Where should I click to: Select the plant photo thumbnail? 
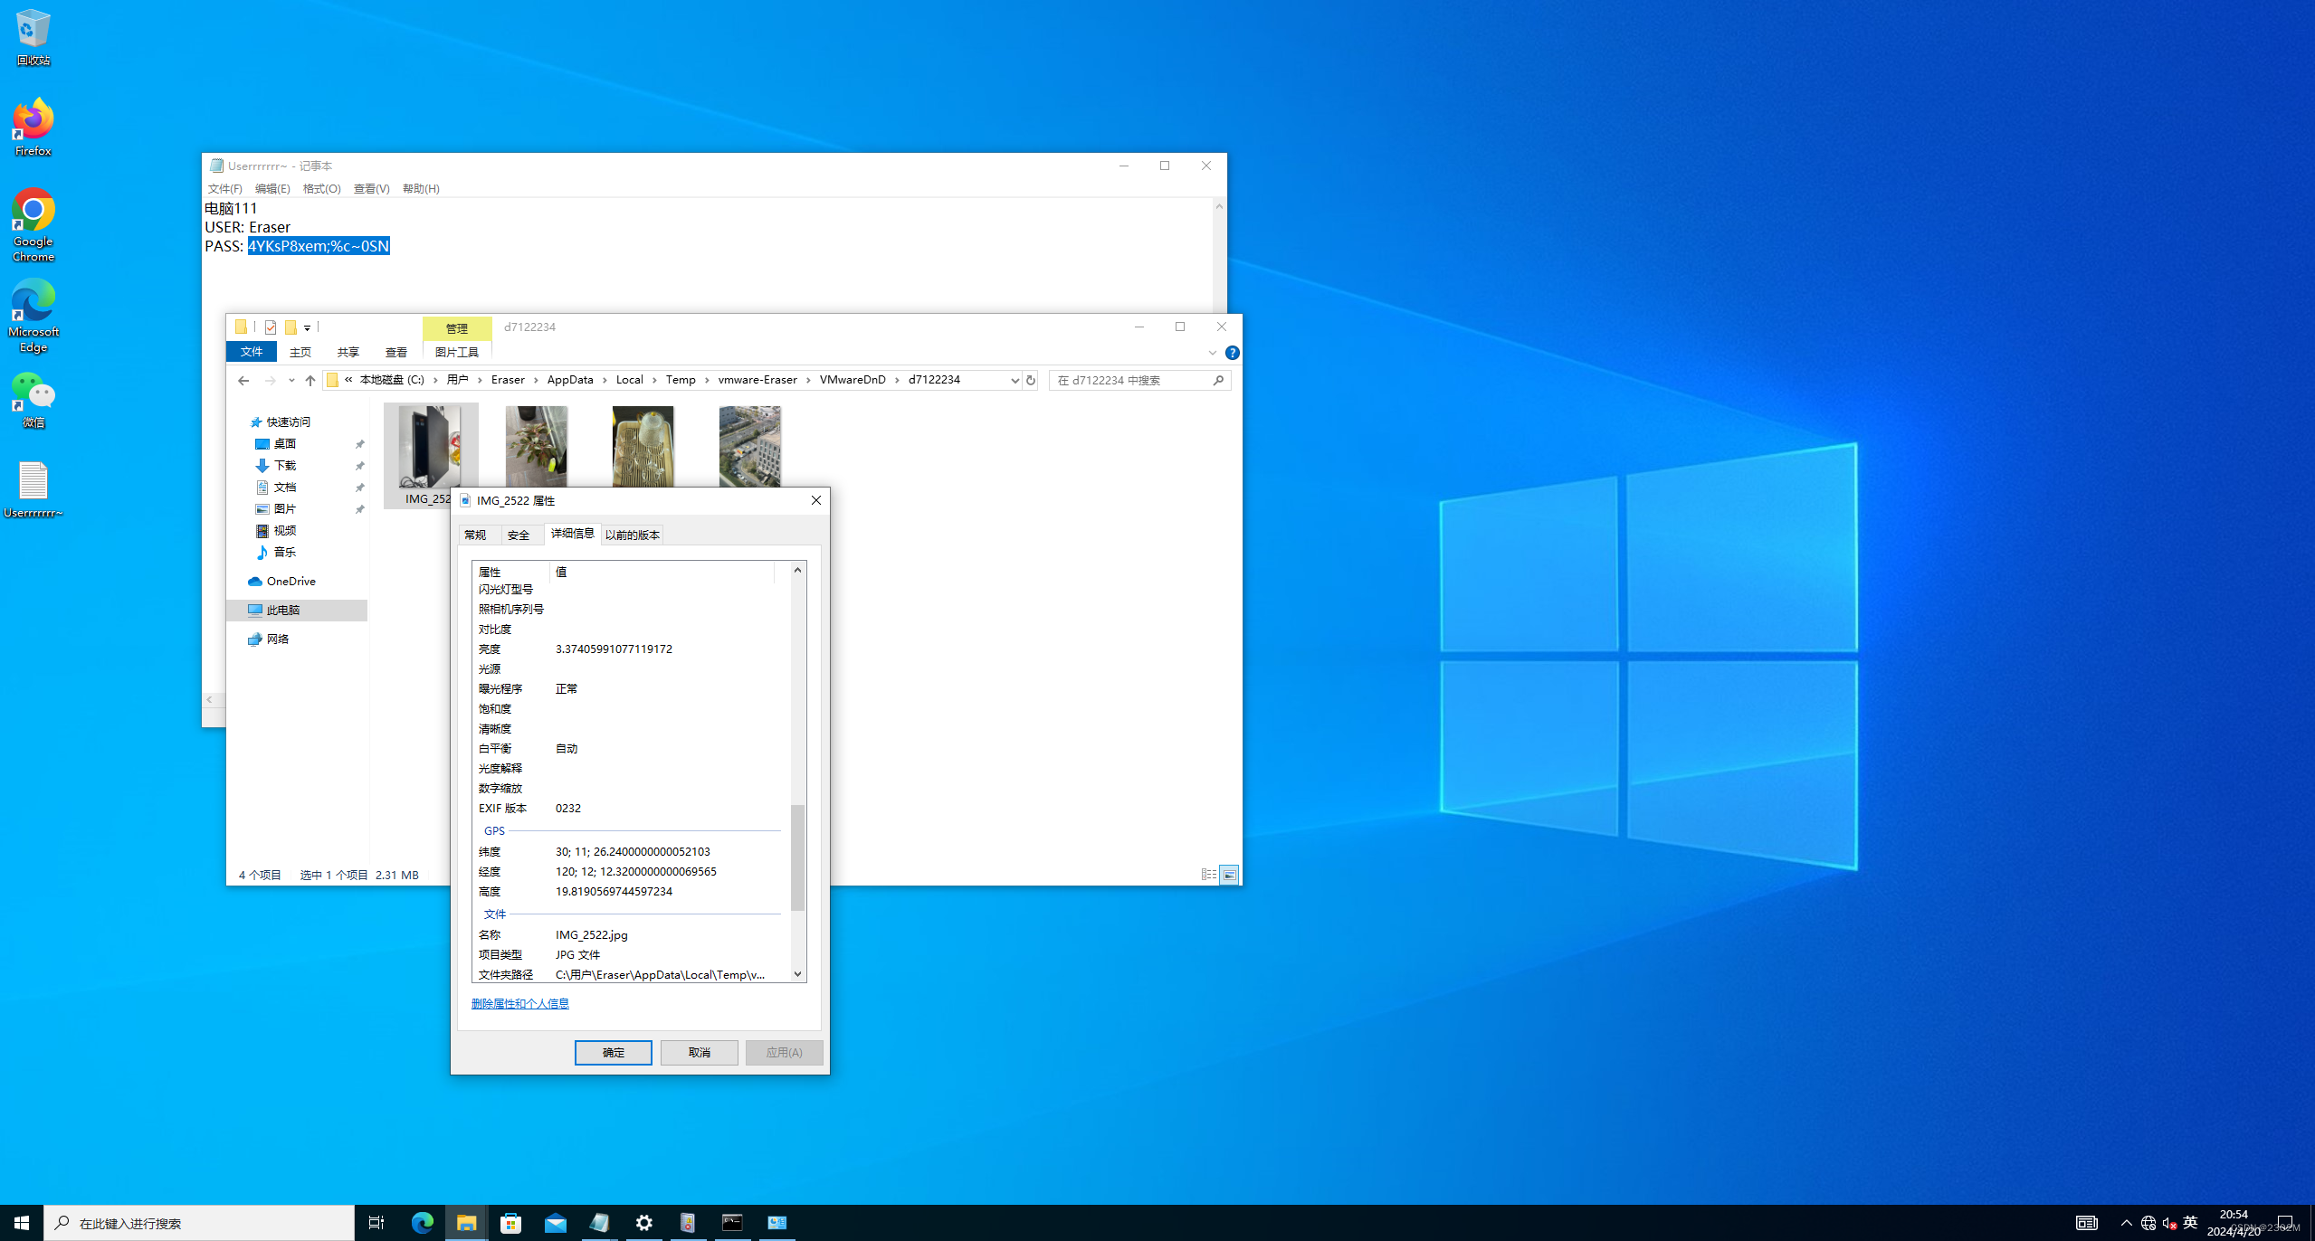[x=537, y=447]
